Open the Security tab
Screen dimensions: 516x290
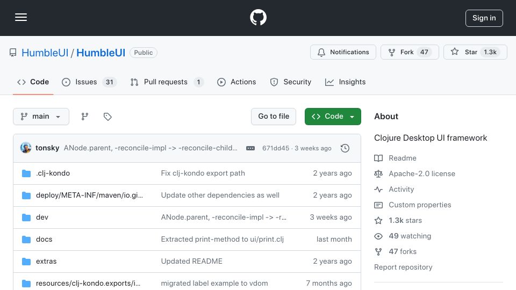pos(291,82)
